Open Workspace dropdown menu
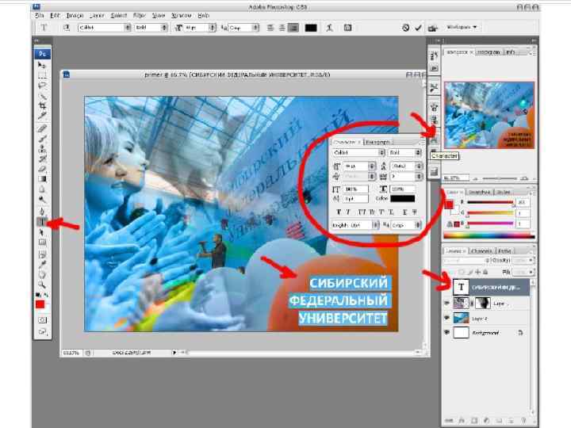 pos(462,27)
